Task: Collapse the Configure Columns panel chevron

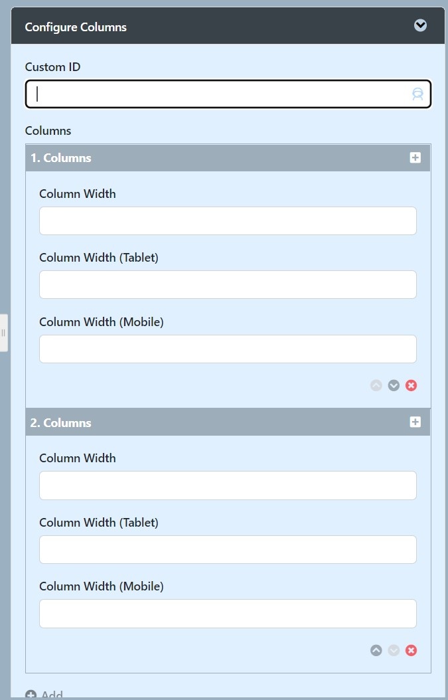Action: pyautogui.click(x=420, y=26)
